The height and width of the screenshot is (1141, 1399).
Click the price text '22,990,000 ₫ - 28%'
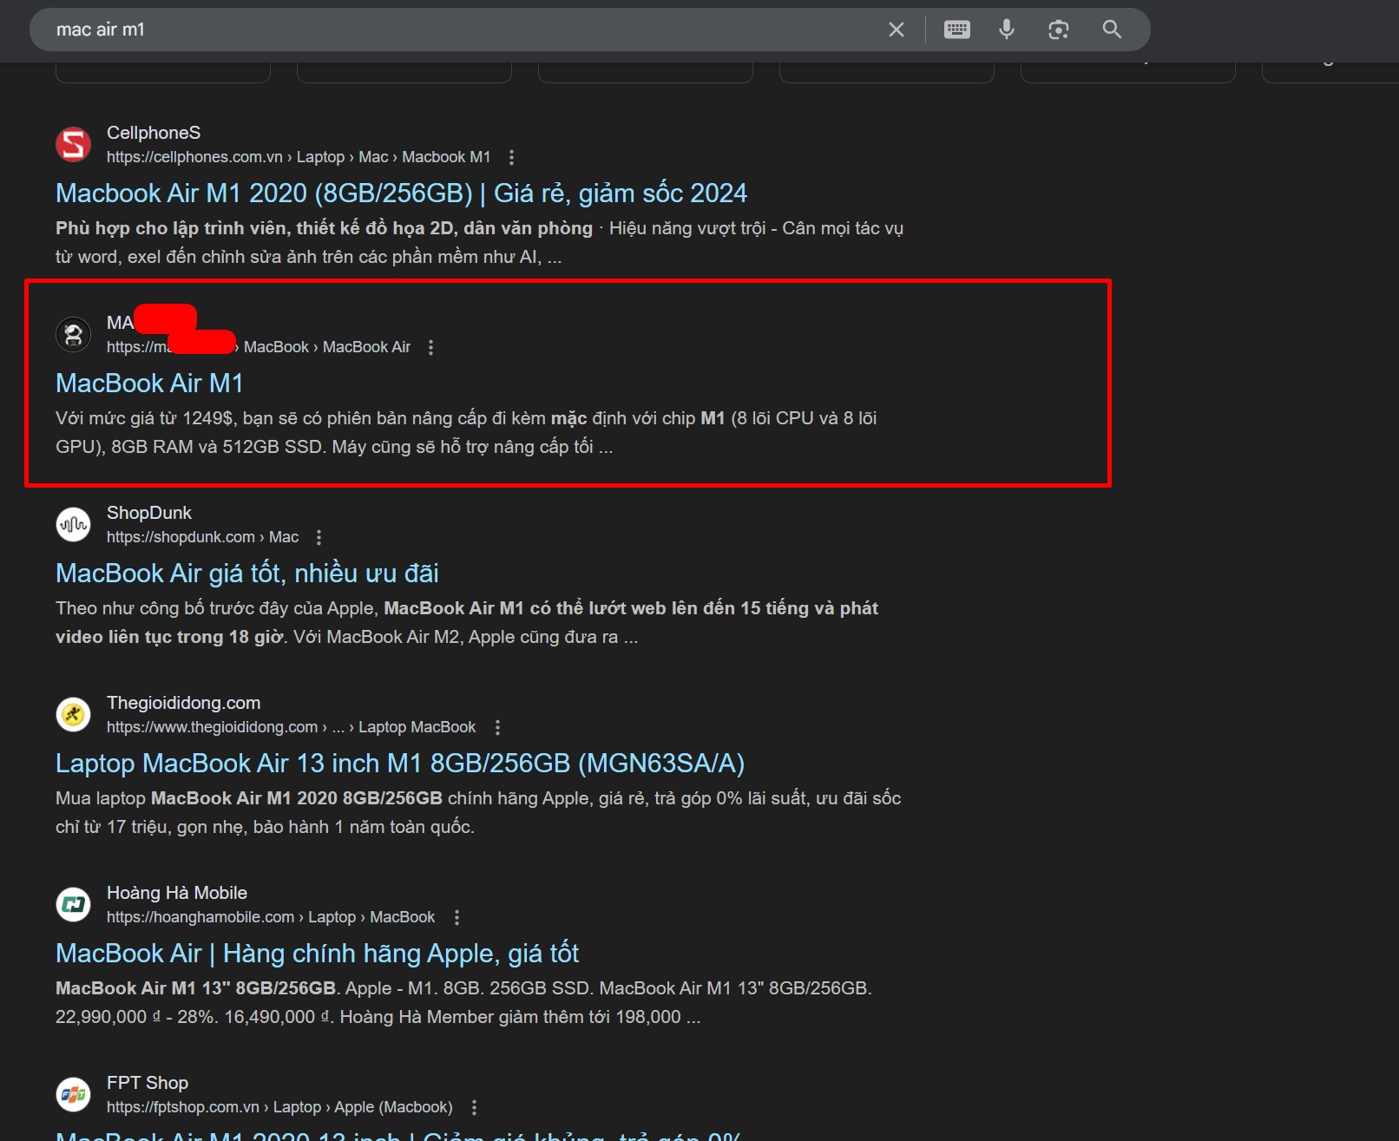click(x=136, y=1017)
